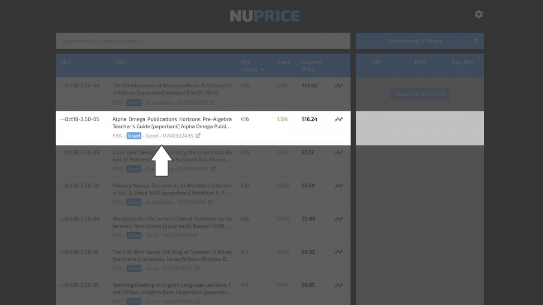
Task: Click the settings gear
Action: point(479,14)
